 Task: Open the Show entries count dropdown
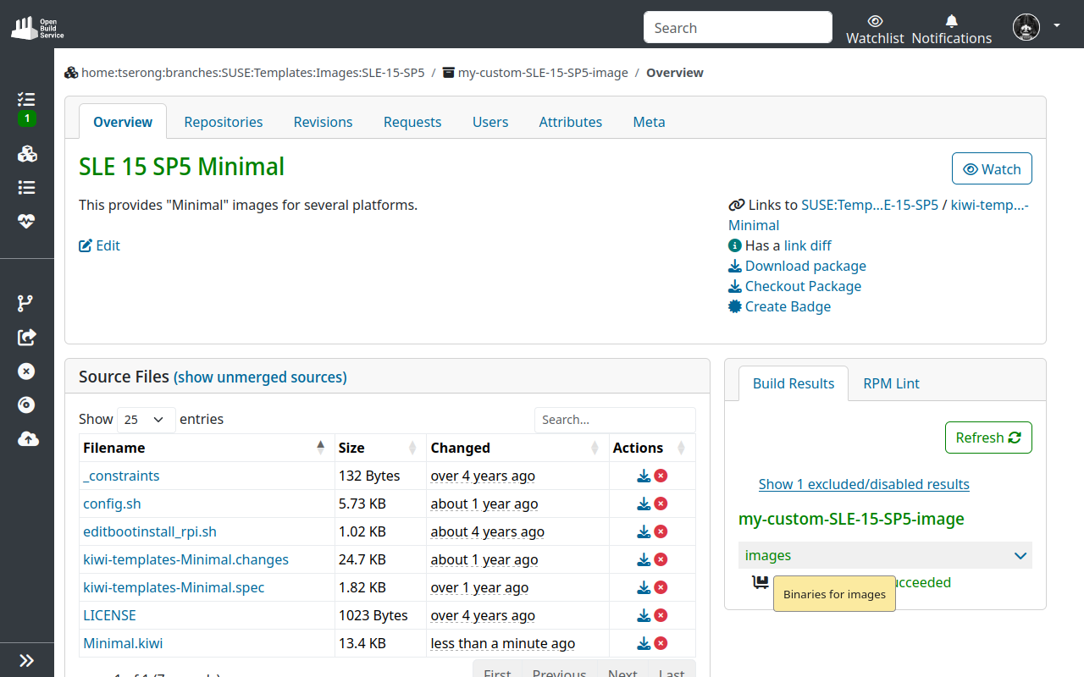coord(146,419)
